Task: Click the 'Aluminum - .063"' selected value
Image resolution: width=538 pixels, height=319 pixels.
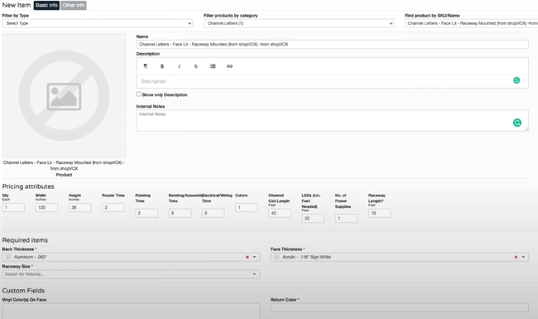Action: click(x=30, y=257)
